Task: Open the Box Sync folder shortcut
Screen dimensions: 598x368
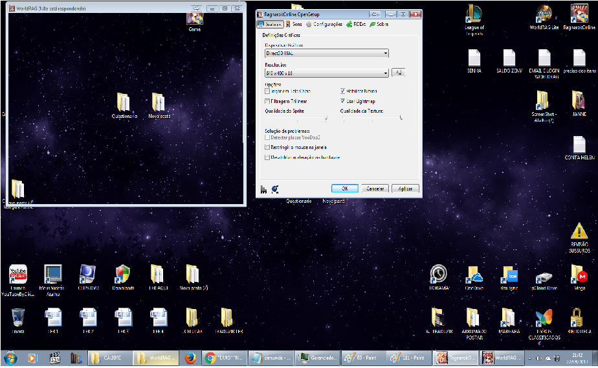Action: tap(509, 277)
